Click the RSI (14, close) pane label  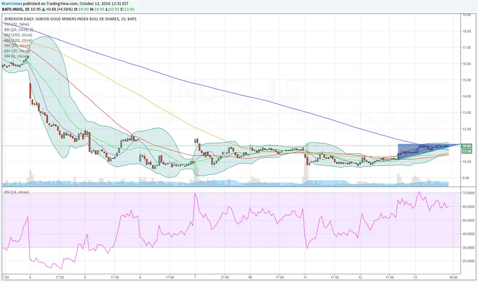point(16,192)
